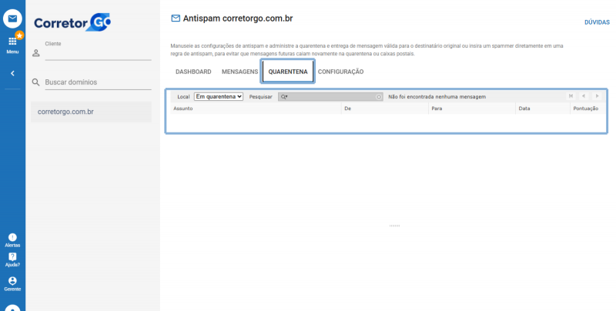
Task: Click the envelope icon beside Antispam title
Action: coord(176,18)
